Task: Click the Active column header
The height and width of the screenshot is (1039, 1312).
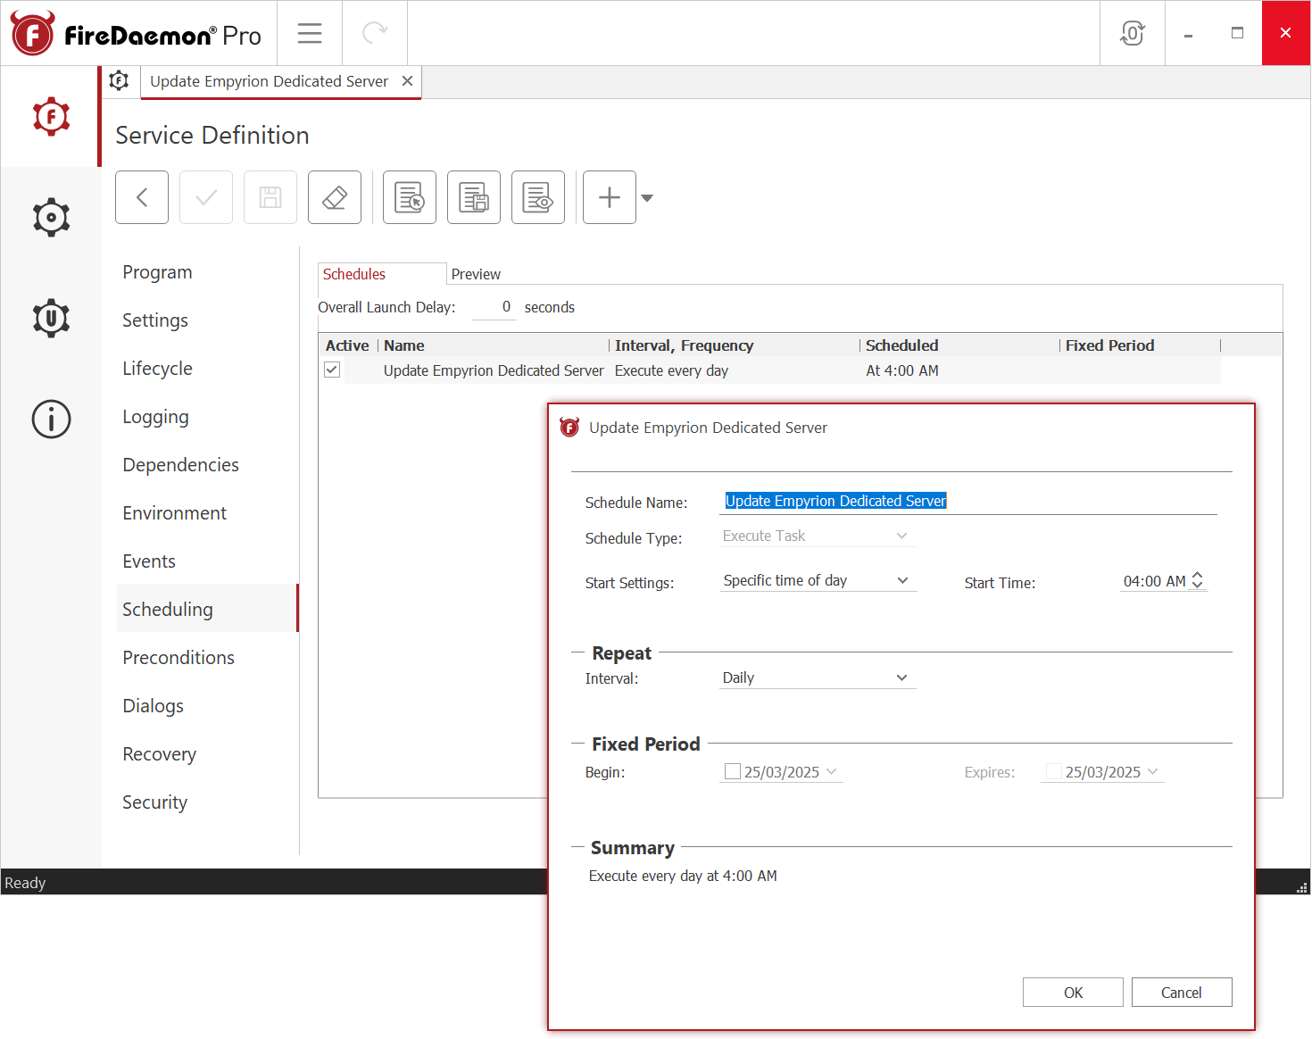Action: coord(347,345)
